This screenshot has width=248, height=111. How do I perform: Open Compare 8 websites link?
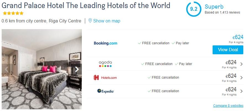[228, 106]
